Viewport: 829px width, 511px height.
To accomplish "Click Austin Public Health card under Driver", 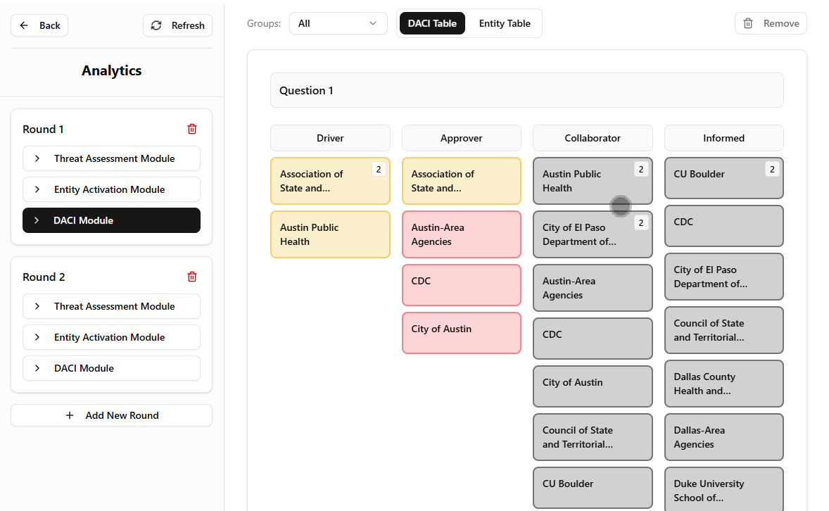I will [330, 234].
